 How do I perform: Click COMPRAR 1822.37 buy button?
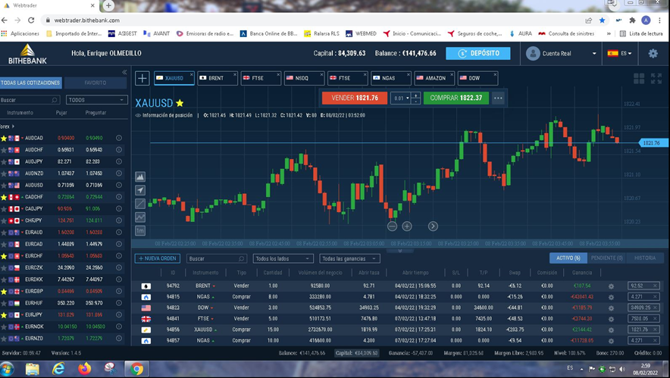click(x=456, y=98)
